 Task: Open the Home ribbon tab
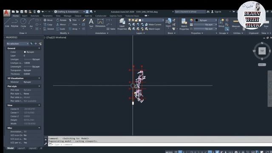point(16,16)
